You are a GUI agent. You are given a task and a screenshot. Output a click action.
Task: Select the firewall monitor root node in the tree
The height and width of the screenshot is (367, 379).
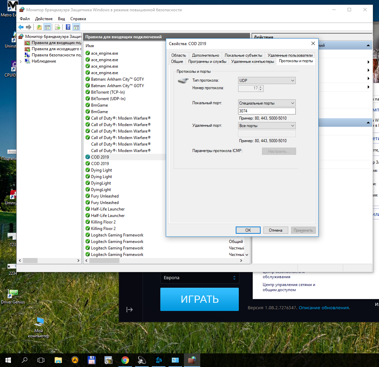[x=50, y=37]
